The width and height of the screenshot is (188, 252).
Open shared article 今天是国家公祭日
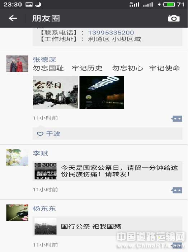(x=108, y=171)
